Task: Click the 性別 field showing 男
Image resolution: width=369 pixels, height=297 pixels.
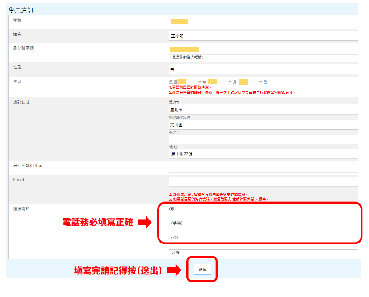Action: point(263,69)
